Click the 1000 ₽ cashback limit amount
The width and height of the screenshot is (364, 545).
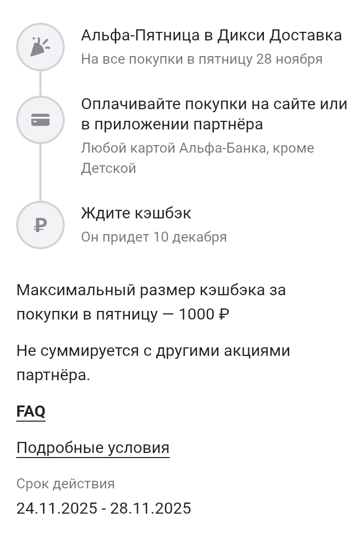[204, 314]
